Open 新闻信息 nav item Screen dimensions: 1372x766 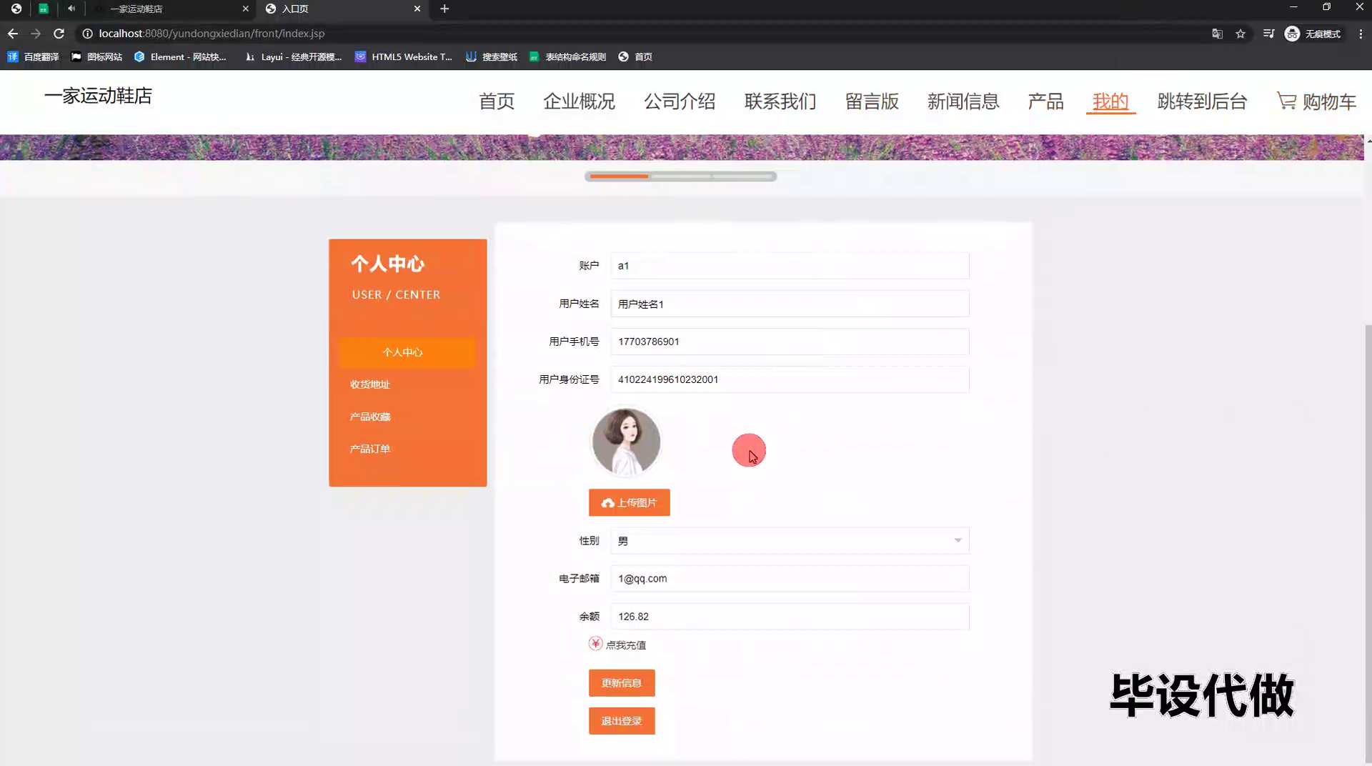(x=963, y=101)
